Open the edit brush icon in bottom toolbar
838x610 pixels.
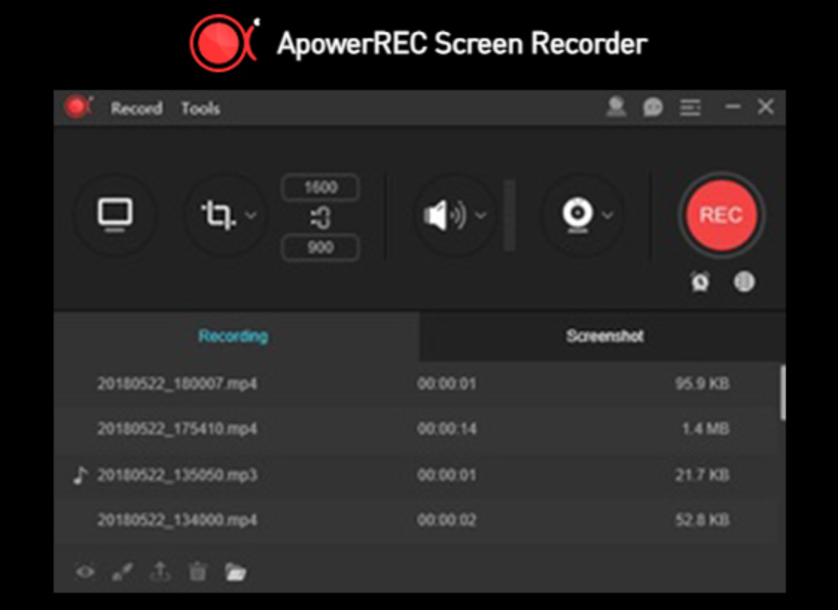tap(122, 572)
